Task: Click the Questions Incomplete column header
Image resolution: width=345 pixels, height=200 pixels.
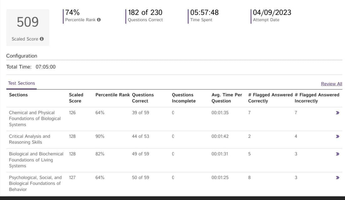Action: [183, 98]
